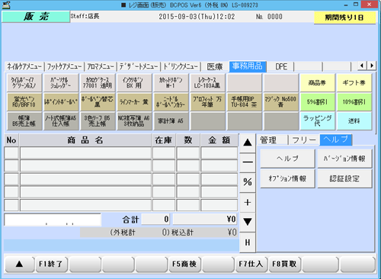This screenshot has width=381, height=279.
Task: Add ギフト券 gift certificate item
Action: pyautogui.click(x=354, y=83)
